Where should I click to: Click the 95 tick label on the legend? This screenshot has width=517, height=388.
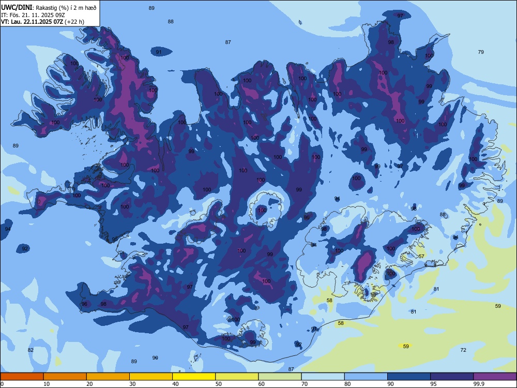click(x=434, y=384)
